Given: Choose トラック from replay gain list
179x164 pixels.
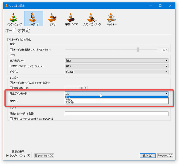Looking at the screenshot, I should point(69,100).
